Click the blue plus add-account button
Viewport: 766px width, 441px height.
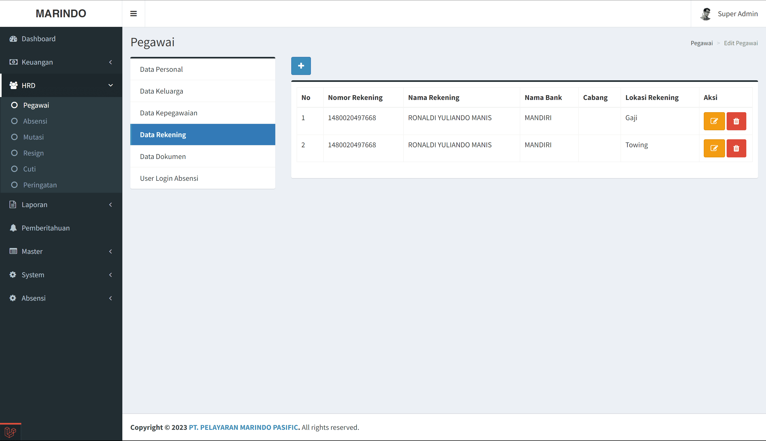pyautogui.click(x=301, y=66)
